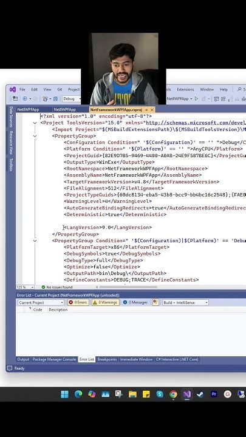Select the Error List tab
The width and height of the screenshot is (246, 437).
(x=86, y=359)
